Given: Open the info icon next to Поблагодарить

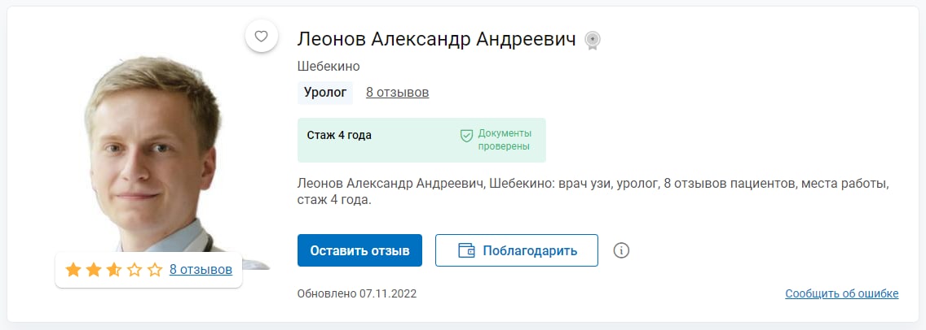Looking at the screenshot, I should pos(621,250).
